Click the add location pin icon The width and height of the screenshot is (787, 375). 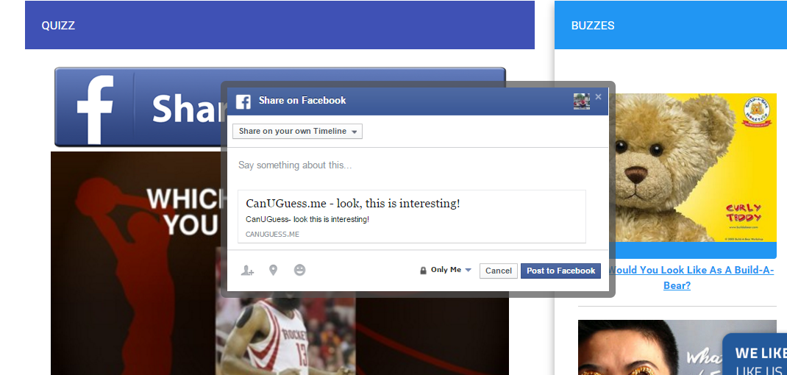[x=273, y=271]
